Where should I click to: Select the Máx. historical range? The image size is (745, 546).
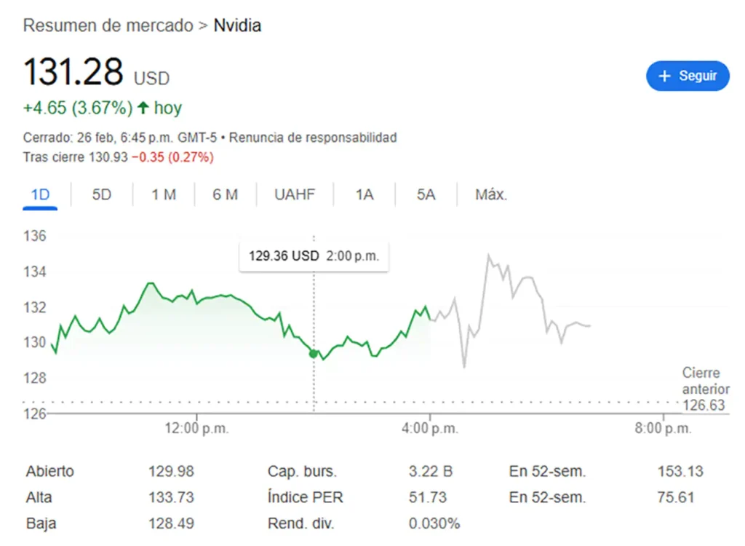489,194
